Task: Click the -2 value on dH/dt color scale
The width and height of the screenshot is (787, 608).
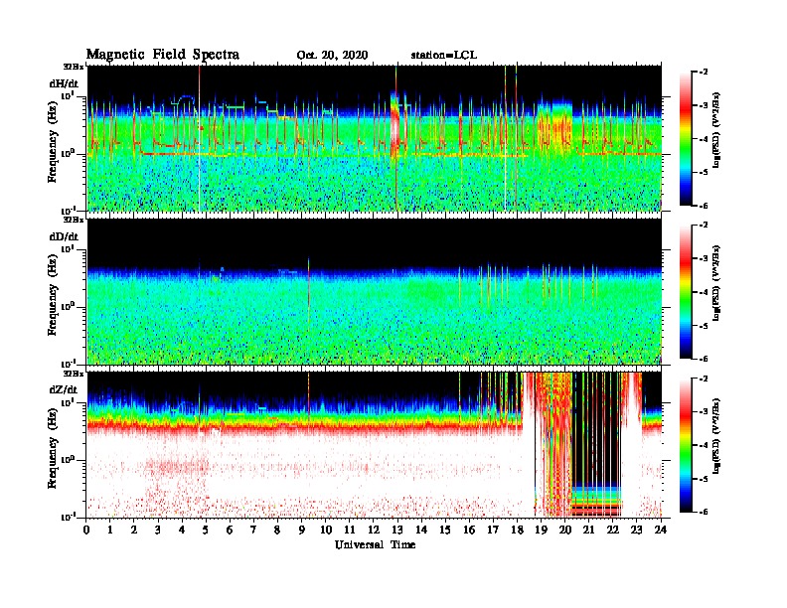Action: pyautogui.click(x=704, y=73)
